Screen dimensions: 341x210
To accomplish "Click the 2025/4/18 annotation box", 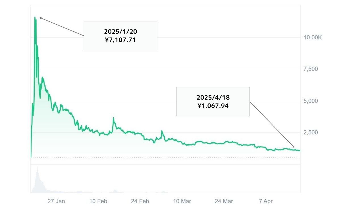I will pos(213,102).
